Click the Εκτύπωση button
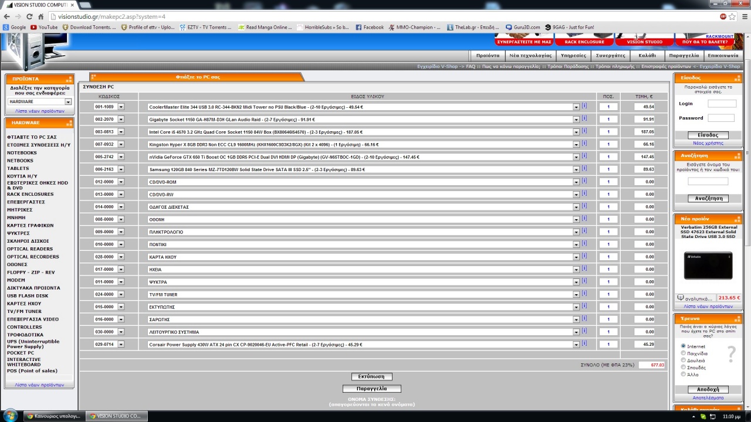This screenshot has width=751, height=422. (372, 376)
